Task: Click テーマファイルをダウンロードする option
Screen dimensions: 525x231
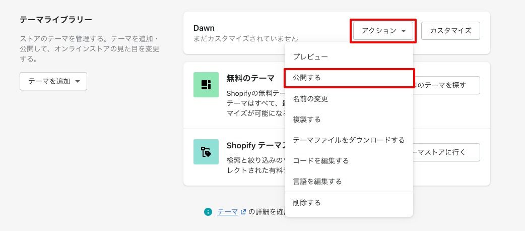Action: coord(349,140)
